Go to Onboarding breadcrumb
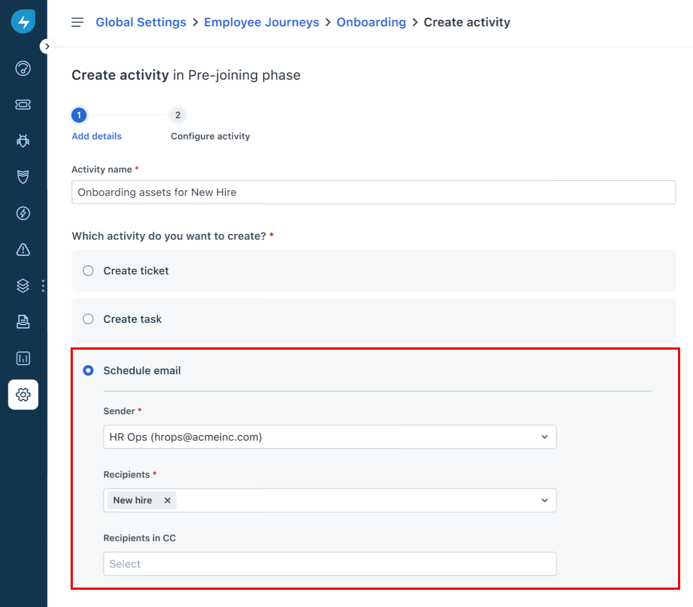The width and height of the screenshot is (693, 607). pyautogui.click(x=371, y=22)
